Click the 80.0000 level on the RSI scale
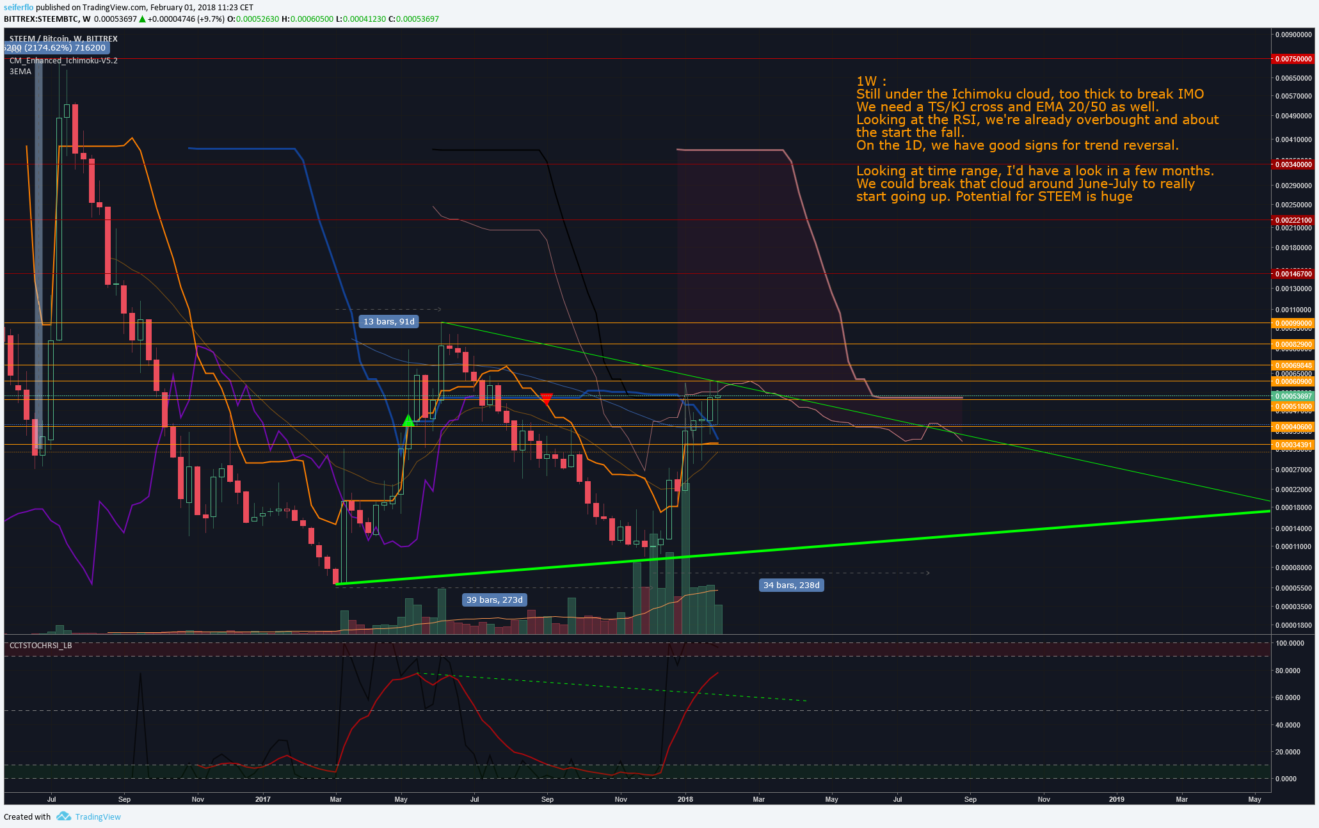Screen dimensions: 1319x828 [x=1288, y=671]
